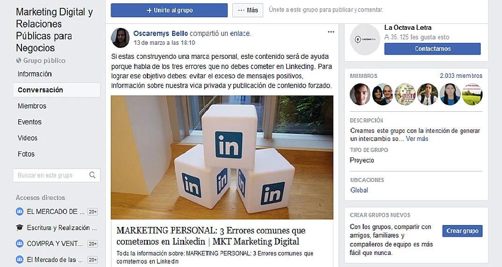Click the Escritura y Realización graduation cap icon
This screenshot has height=267, width=502.
[20, 227]
